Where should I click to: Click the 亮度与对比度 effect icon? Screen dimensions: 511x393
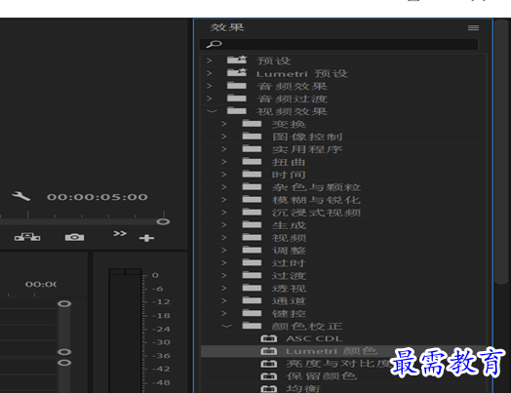click(x=268, y=364)
